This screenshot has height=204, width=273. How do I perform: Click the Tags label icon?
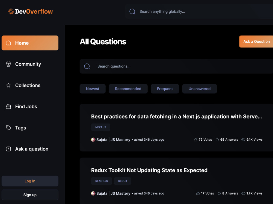pyautogui.click(x=8, y=128)
